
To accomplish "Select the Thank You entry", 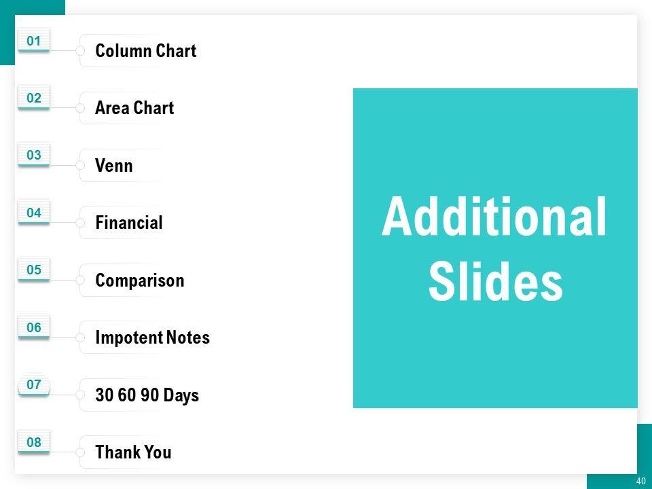I will [x=133, y=452].
